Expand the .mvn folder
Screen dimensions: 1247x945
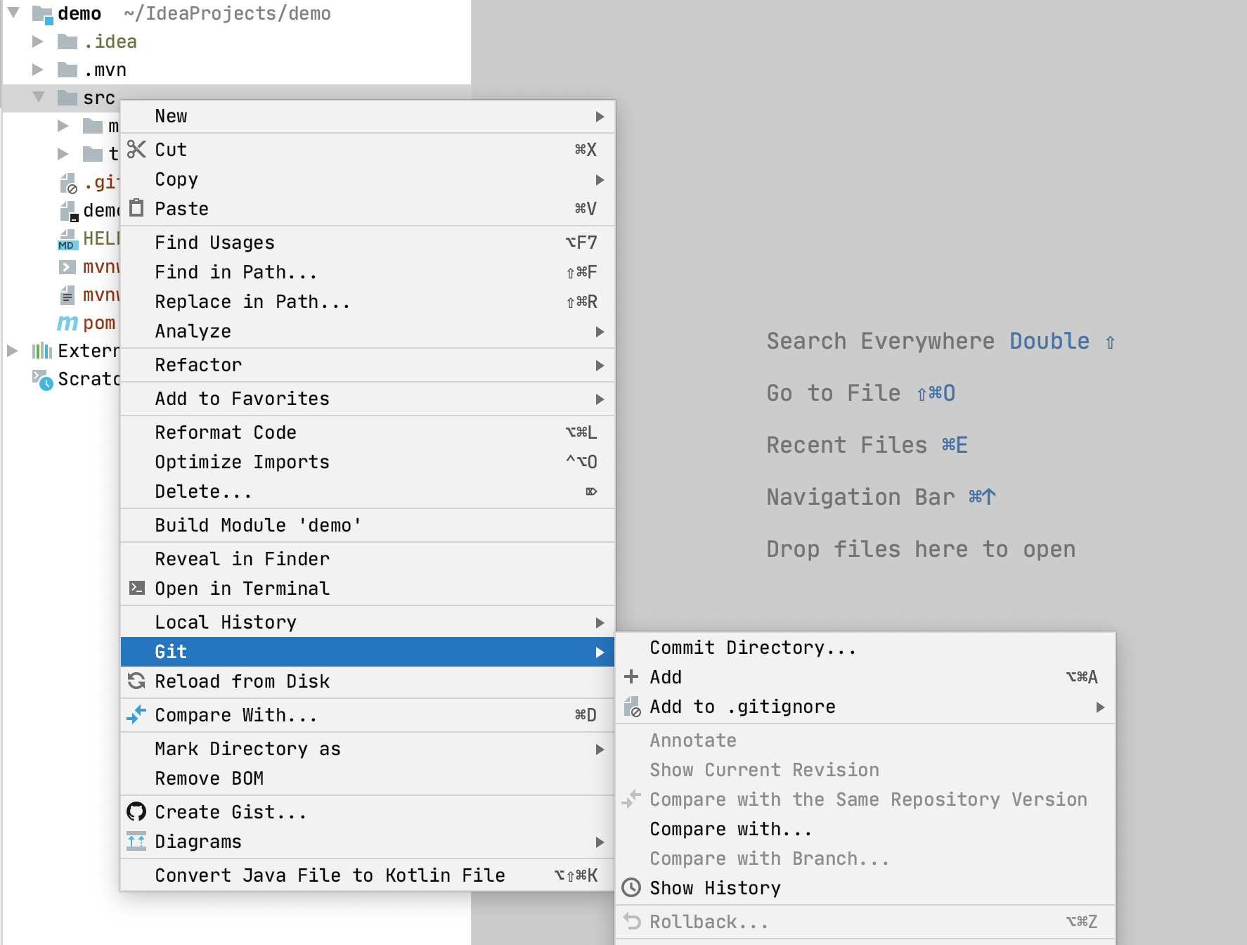[38, 70]
